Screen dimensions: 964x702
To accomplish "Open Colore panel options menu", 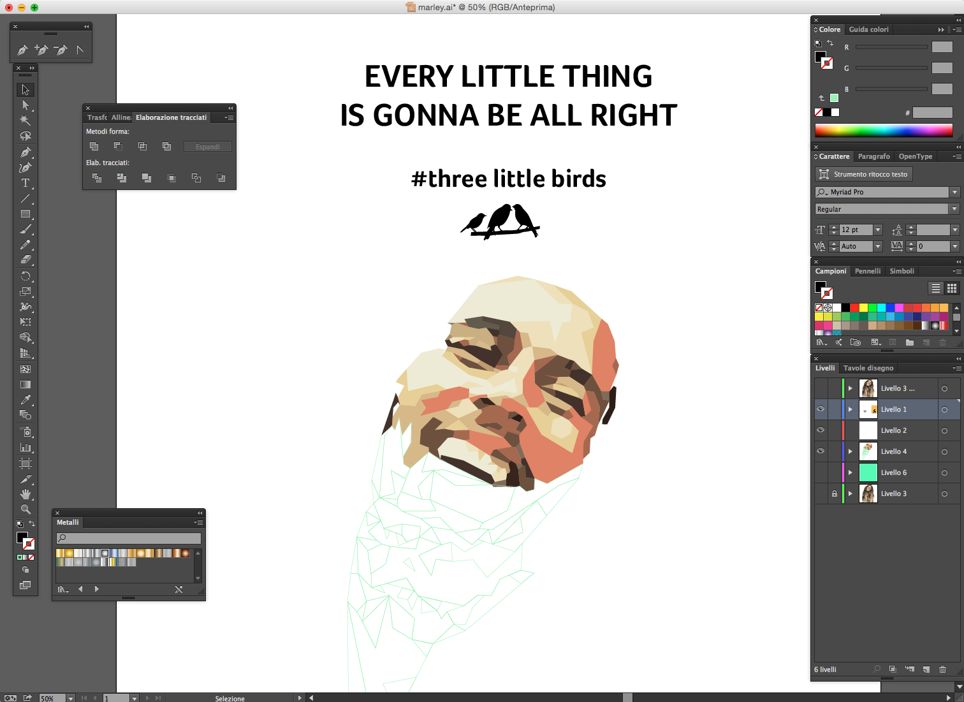I will [x=956, y=29].
